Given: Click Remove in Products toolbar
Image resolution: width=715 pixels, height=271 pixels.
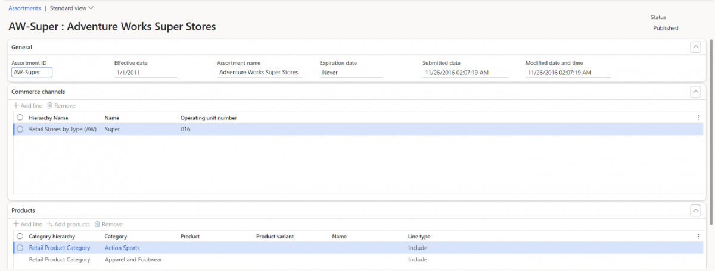Looking at the screenshot, I should [109, 225].
